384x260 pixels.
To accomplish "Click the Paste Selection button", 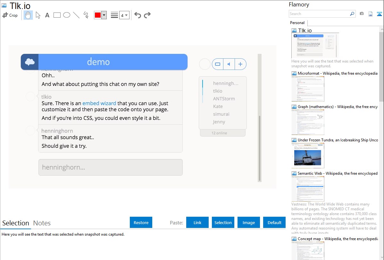I will (x=223, y=222).
